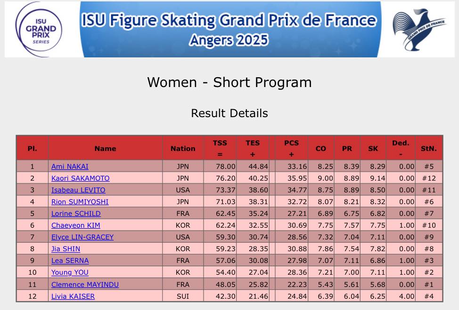The image size is (459, 310).
Task: Open Kaori SAKAMOTO's skater link
Action: tap(80, 178)
